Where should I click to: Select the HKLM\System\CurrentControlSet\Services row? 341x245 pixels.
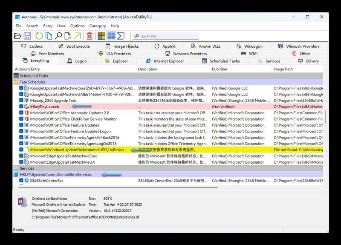pos(168,174)
